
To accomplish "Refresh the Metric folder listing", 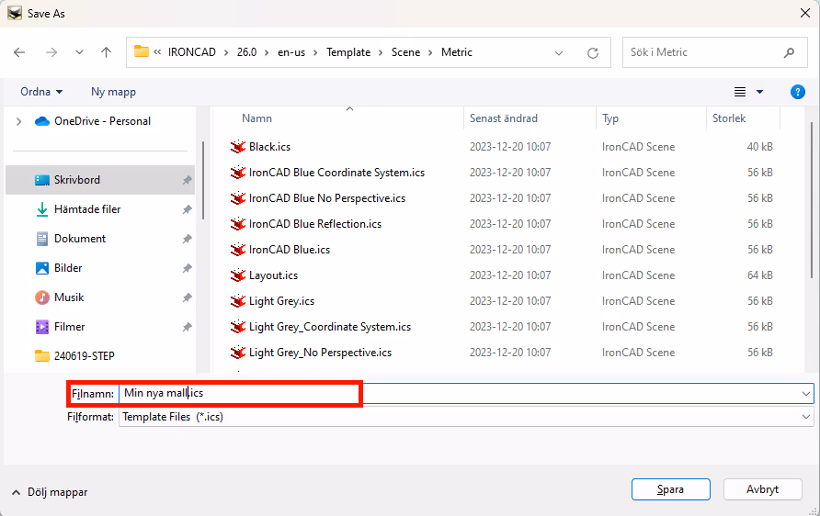I will tap(593, 52).
